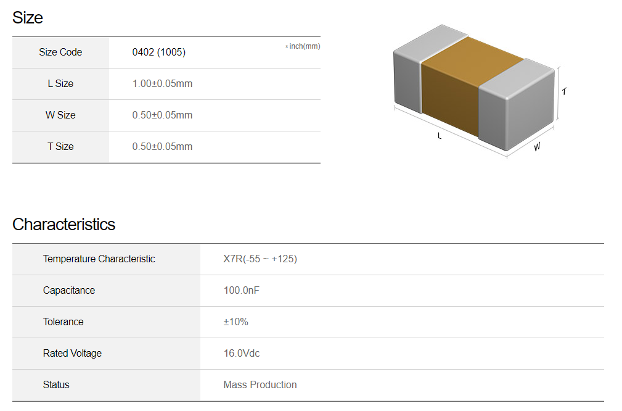Click the tolerance value "±10%"

(235, 322)
